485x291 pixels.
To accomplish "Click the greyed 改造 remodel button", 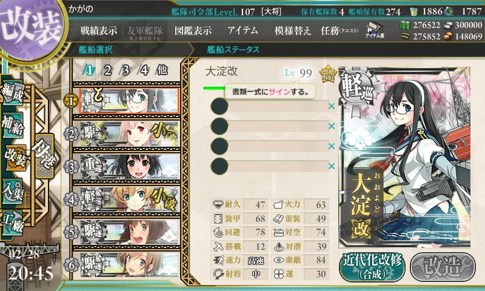I will 443,267.
